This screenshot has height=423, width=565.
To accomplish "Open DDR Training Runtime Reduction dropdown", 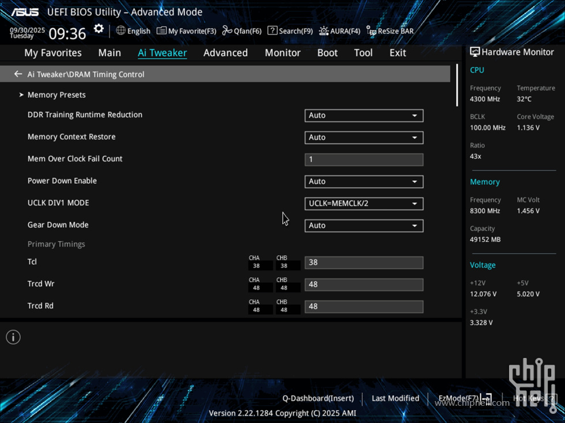I will (x=364, y=116).
